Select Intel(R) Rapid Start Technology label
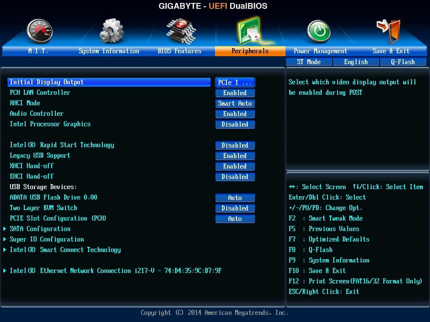This screenshot has width=430, height=322. click(x=62, y=145)
